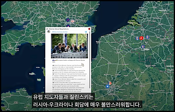
Task: Click the 'Saint-Quentin' map label
Action: pyautogui.click(x=125, y=64)
